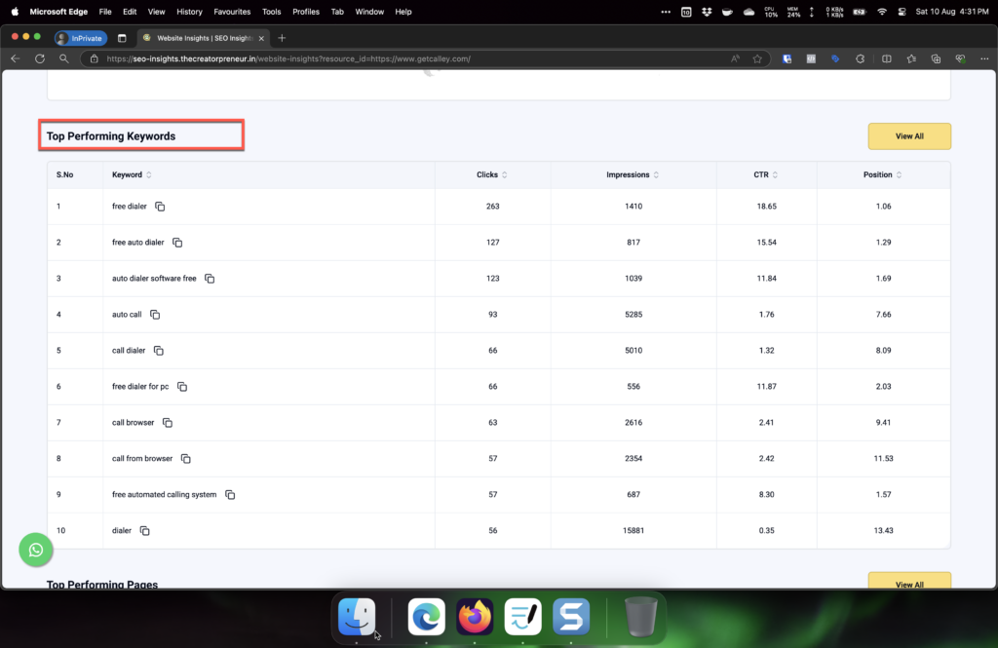
Task: View all top performing pages
Action: pos(909,581)
